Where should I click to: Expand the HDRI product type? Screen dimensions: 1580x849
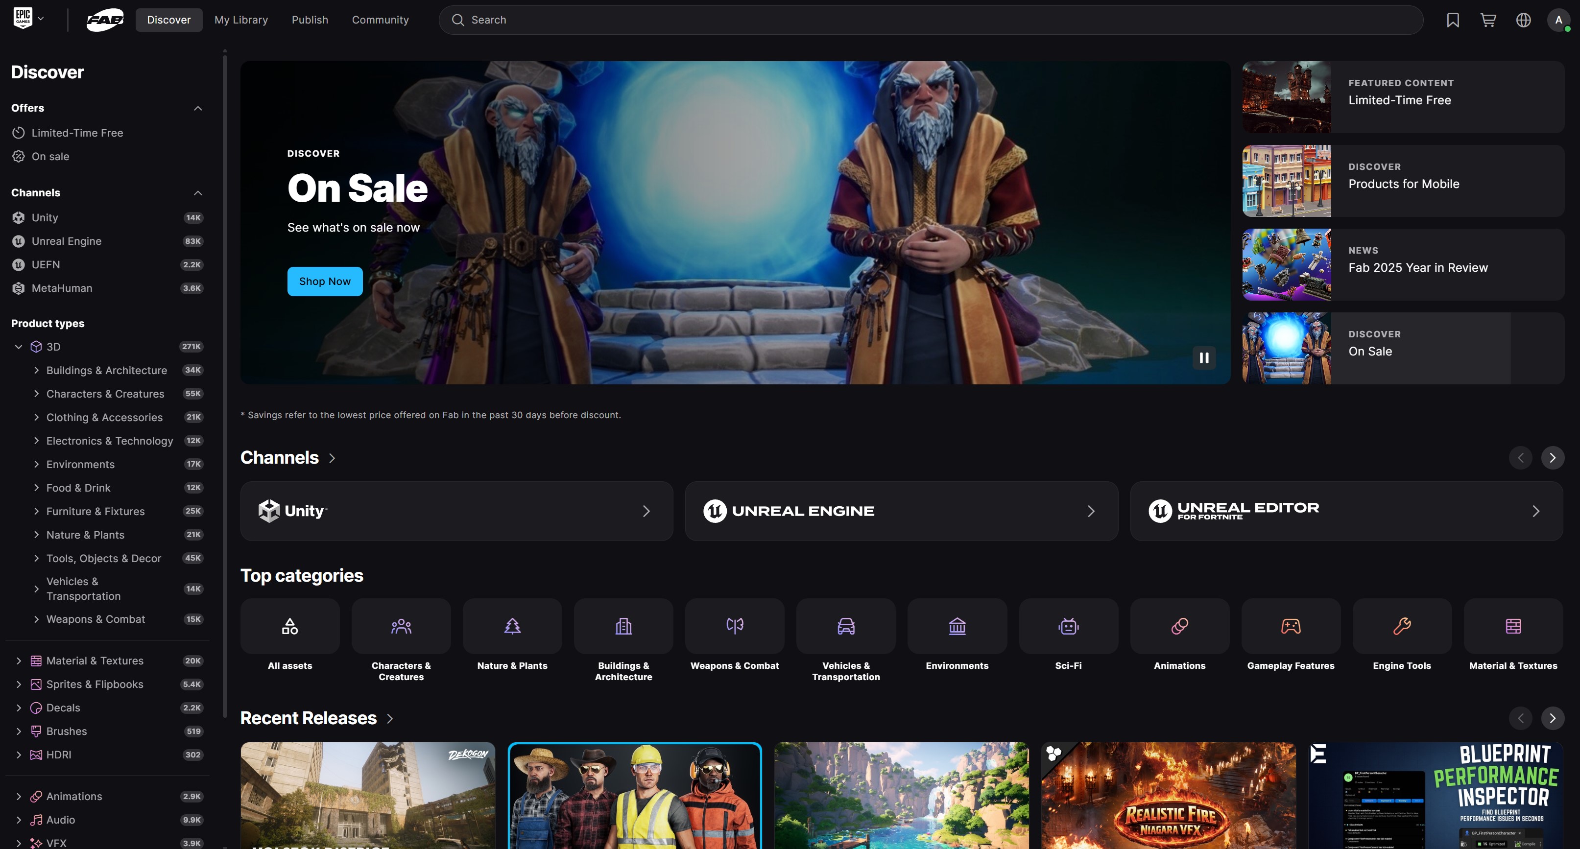(19, 755)
